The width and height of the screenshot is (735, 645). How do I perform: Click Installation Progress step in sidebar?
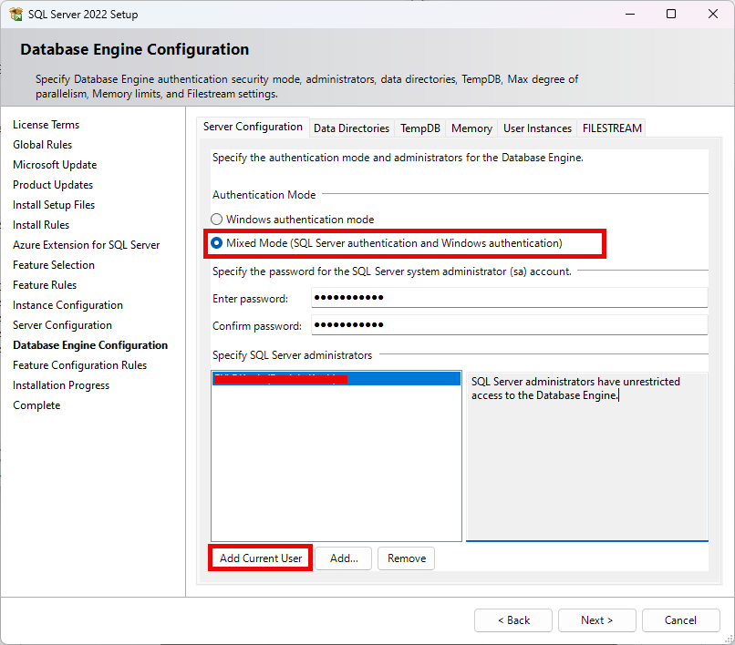pos(61,385)
